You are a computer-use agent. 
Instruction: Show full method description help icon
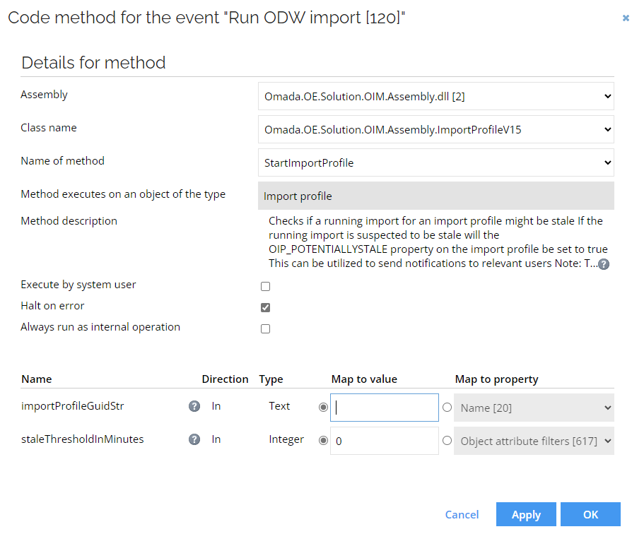[x=604, y=264]
